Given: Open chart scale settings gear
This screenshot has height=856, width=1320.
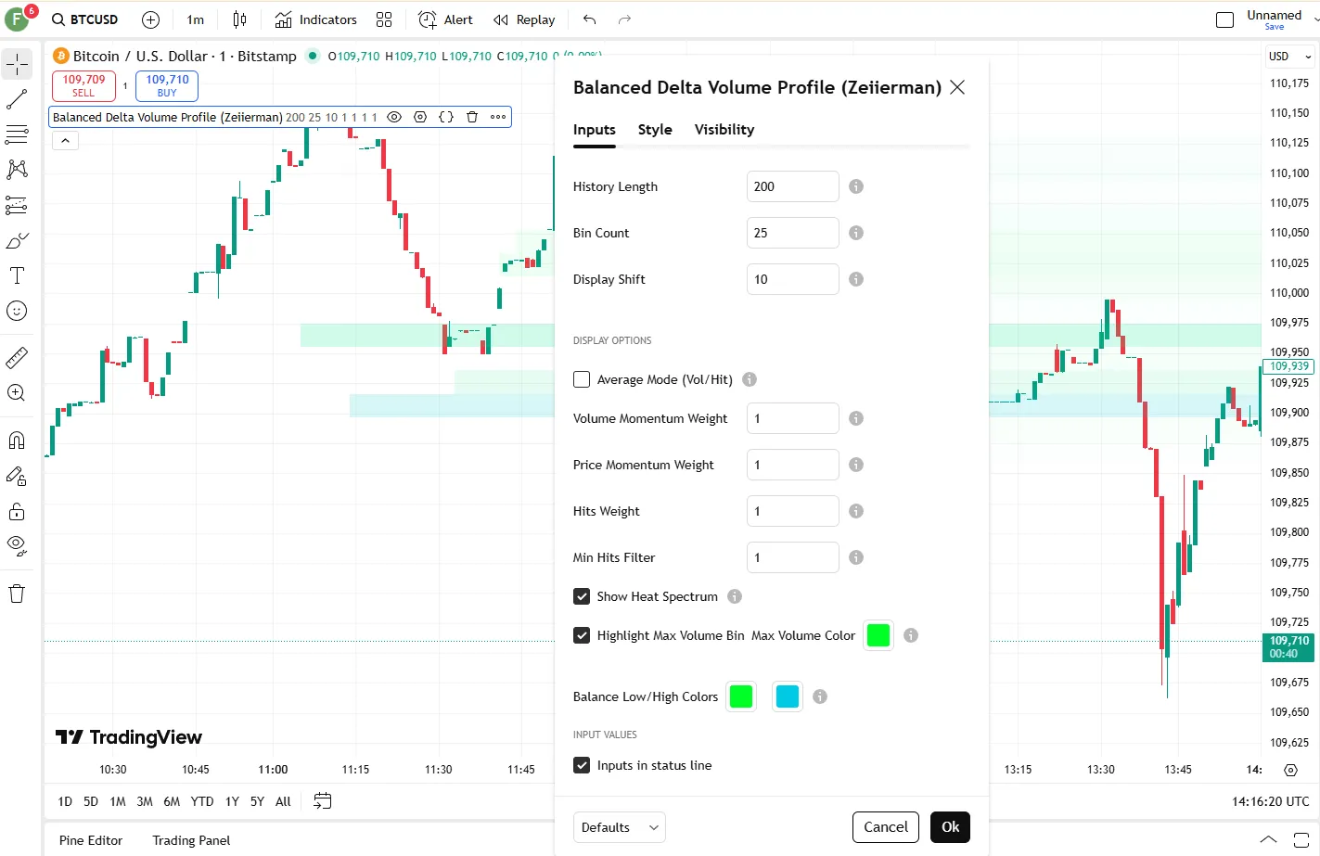Looking at the screenshot, I should [1290, 770].
